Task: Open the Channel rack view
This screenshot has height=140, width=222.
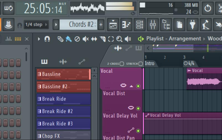Action: [x=139, y=25]
